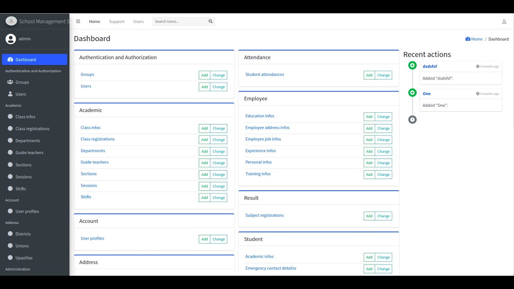514x289 pixels.
Task: Click circle icon beside Upazillas in sidebar
Action: (x=10, y=258)
